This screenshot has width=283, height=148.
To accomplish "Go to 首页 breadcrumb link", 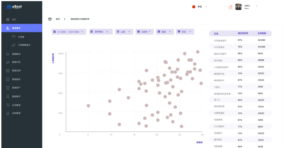I will pos(58,19).
